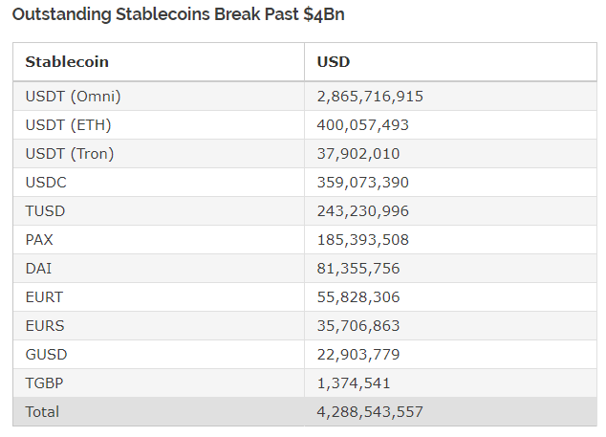Select the USDT (Omni) row label
Image resolution: width=606 pixels, height=437 pixels.
[x=73, y=97]
